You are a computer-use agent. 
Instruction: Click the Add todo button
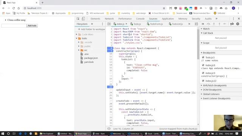click(x=32, y=26)
